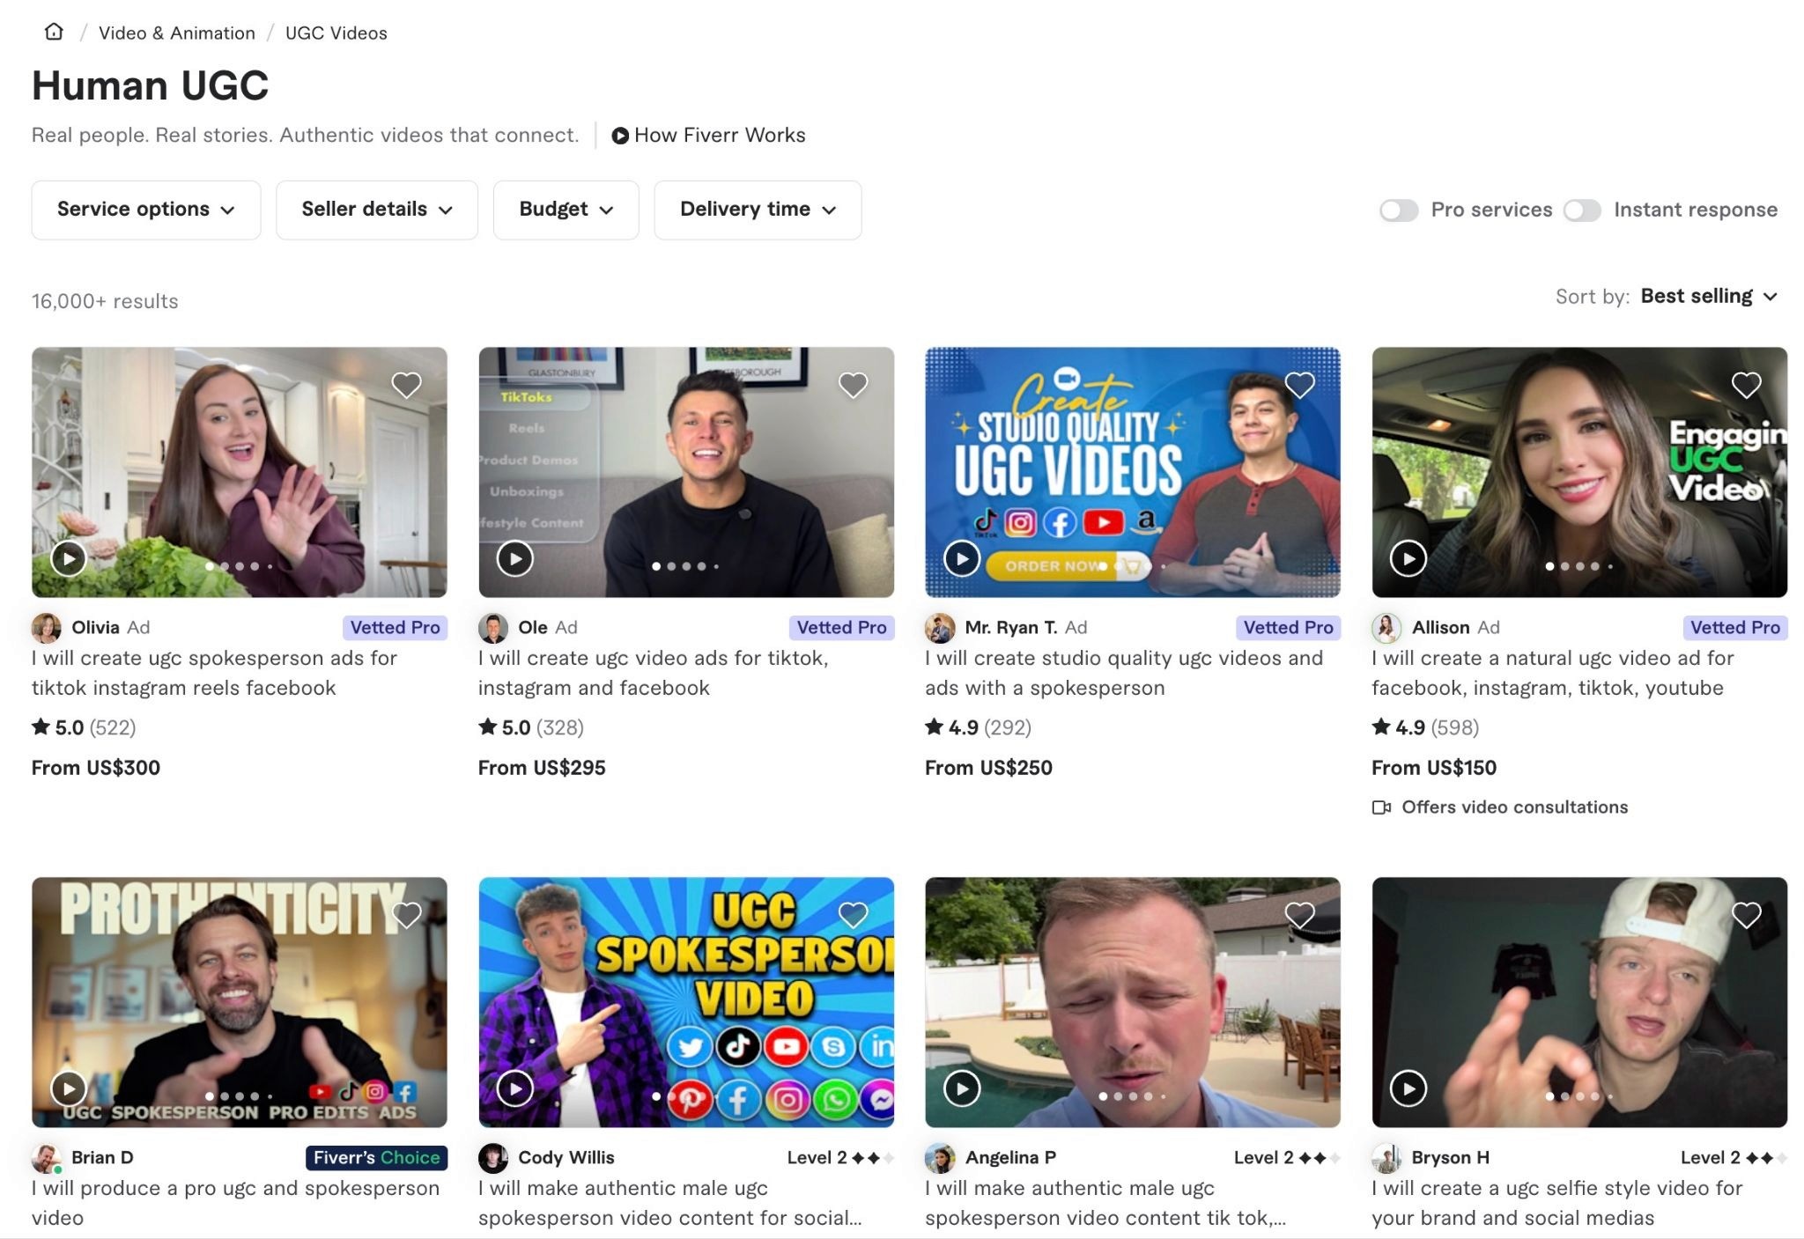Toggle the Pro services switch
This screenshot has width=1804, height=1239.
point(1399,210)
